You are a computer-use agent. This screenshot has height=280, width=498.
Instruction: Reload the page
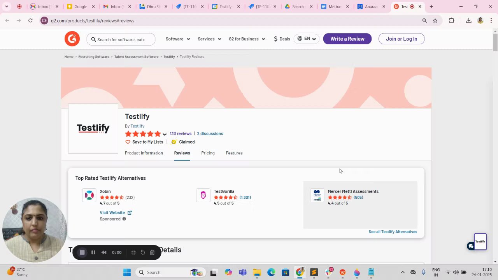pyautogui.click(x=30, y=21)
